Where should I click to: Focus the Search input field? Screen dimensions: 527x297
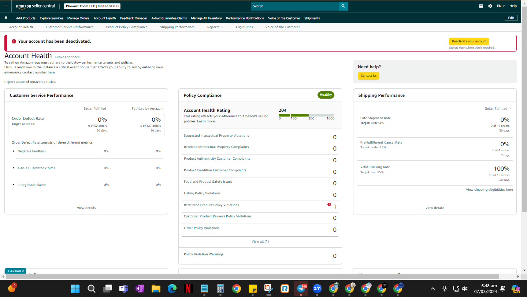295,6
